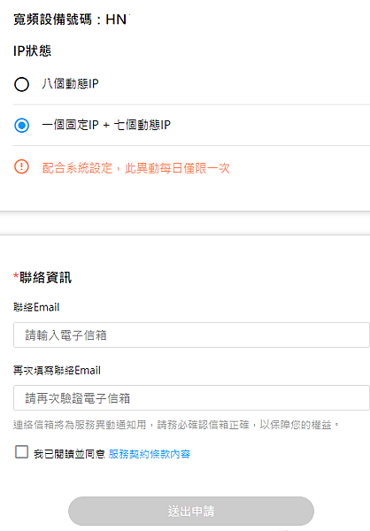Click the orange exclamation warning icon
Screen dimensions: 370x531
coord(21,167)
